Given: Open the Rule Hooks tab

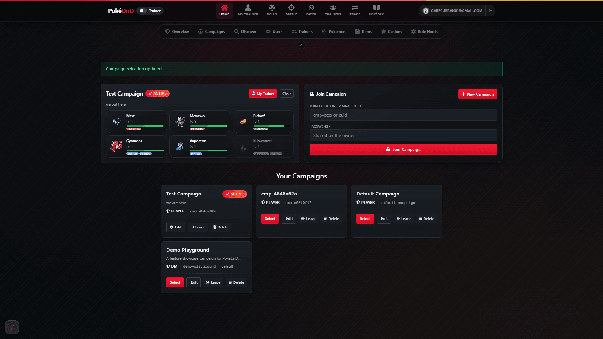Looking at the screenshot, I should pos(425,32).
